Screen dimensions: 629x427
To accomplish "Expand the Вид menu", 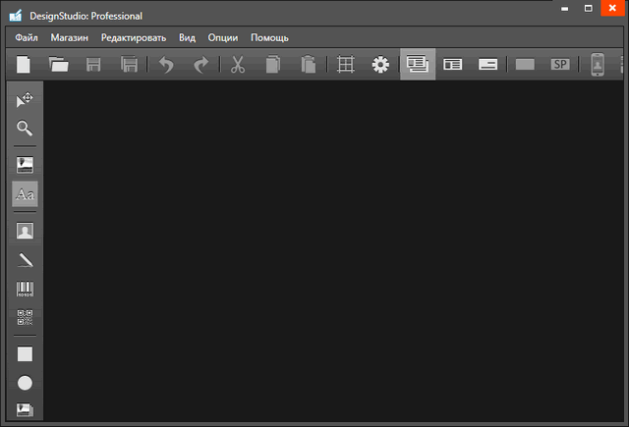I will pyautogui.click(x=187, y=37).
